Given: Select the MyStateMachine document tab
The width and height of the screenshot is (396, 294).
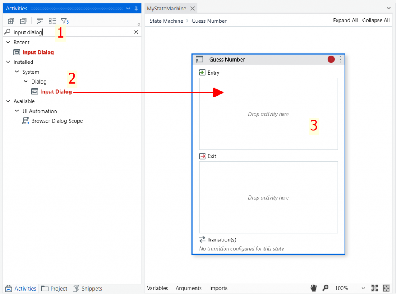Looking at the screenshot, I should (x=166, y=9).
